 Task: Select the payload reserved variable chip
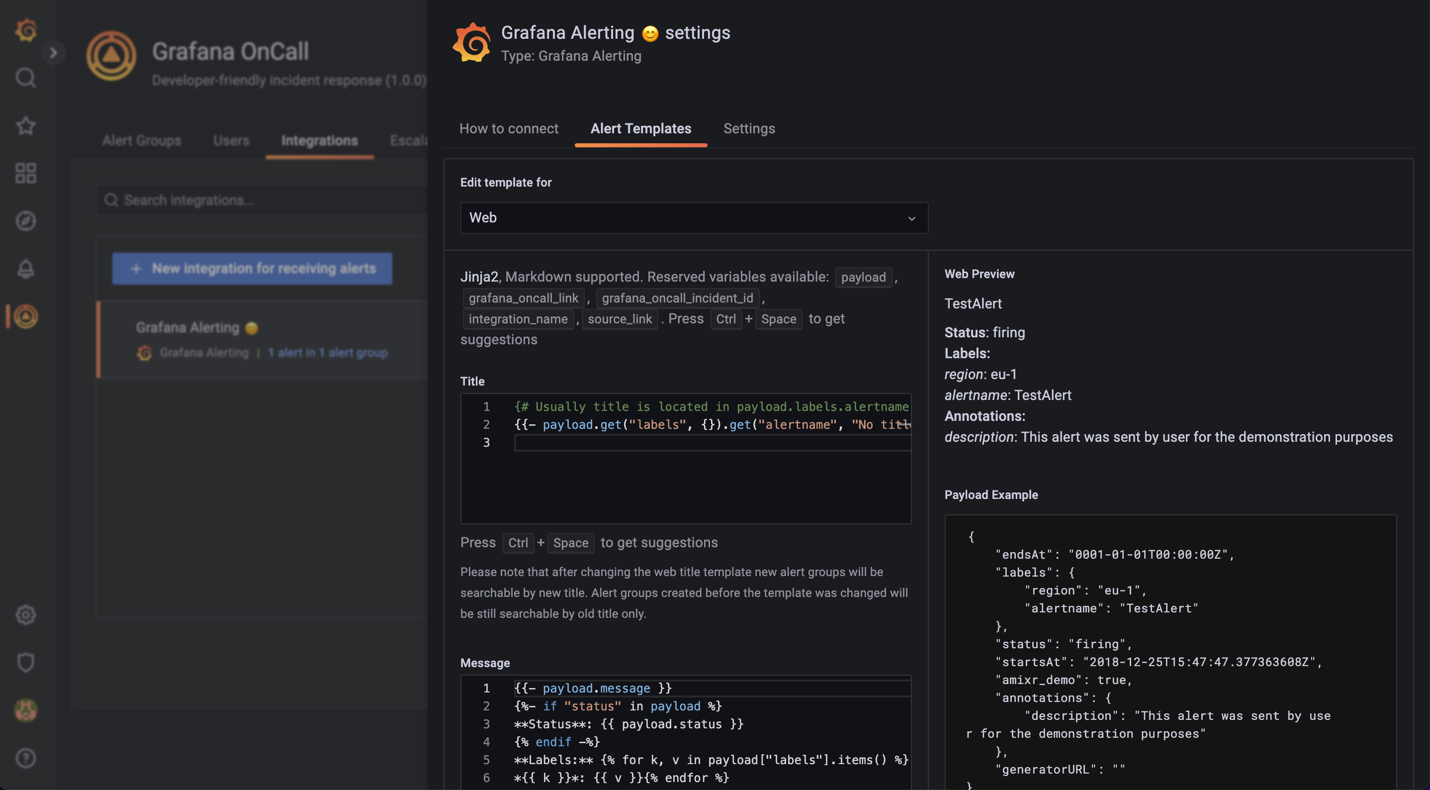pyautogui.click(x=863, y=277)
